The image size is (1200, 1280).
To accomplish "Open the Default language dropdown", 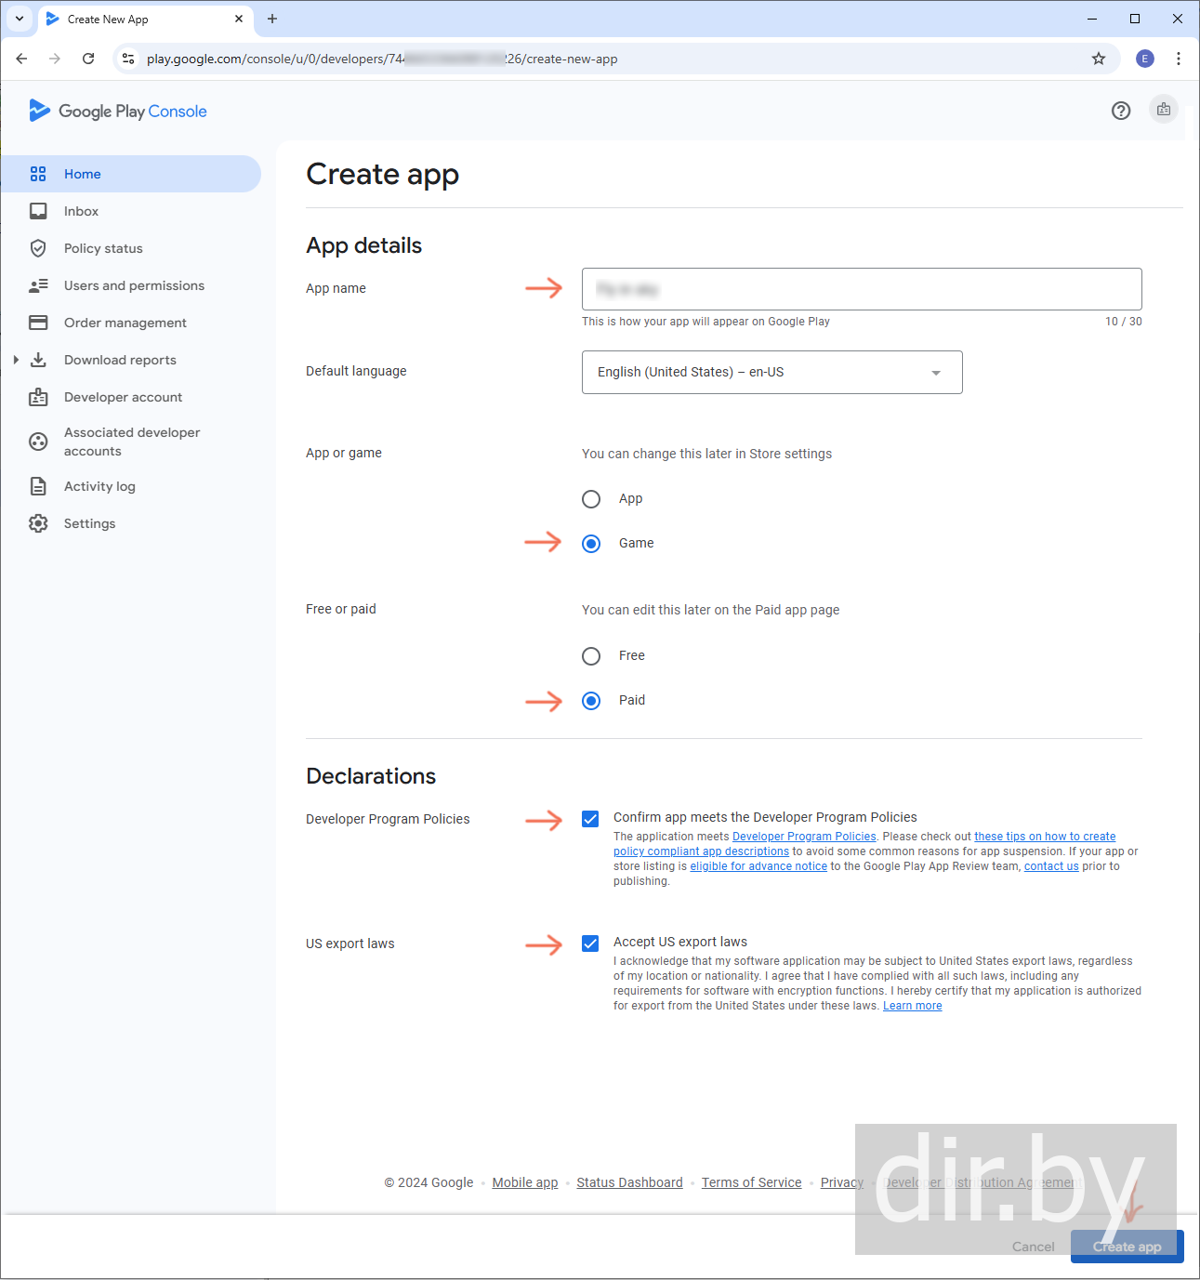I will pyautogui.click(x=772, y=372).
